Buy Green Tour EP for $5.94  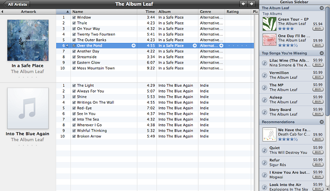click(318, 28)
